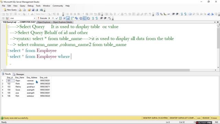Open text editor toolbar options arrow
The image size is (220, 124).
(x=219, y=14)
